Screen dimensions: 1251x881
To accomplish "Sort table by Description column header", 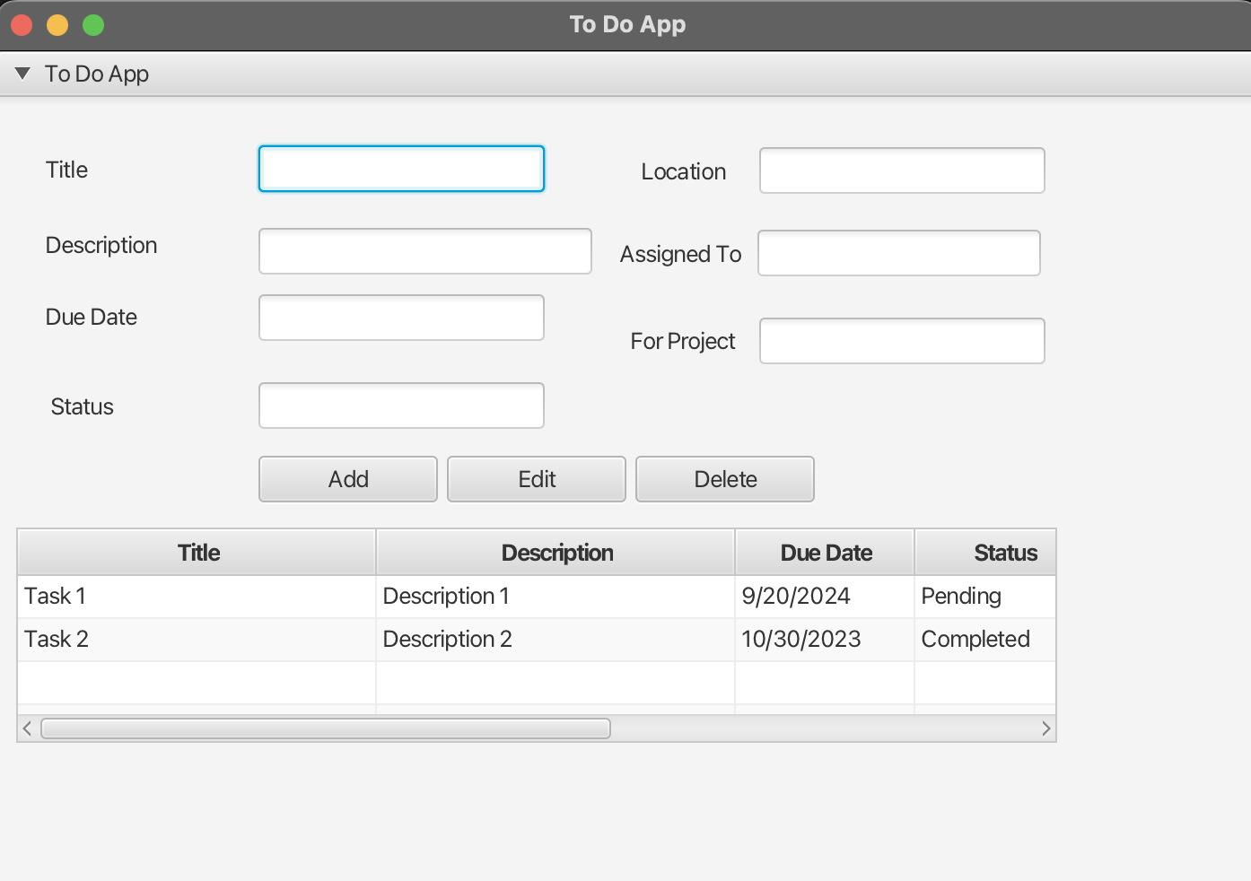I will pyautogui.click(x=556, y=553).
